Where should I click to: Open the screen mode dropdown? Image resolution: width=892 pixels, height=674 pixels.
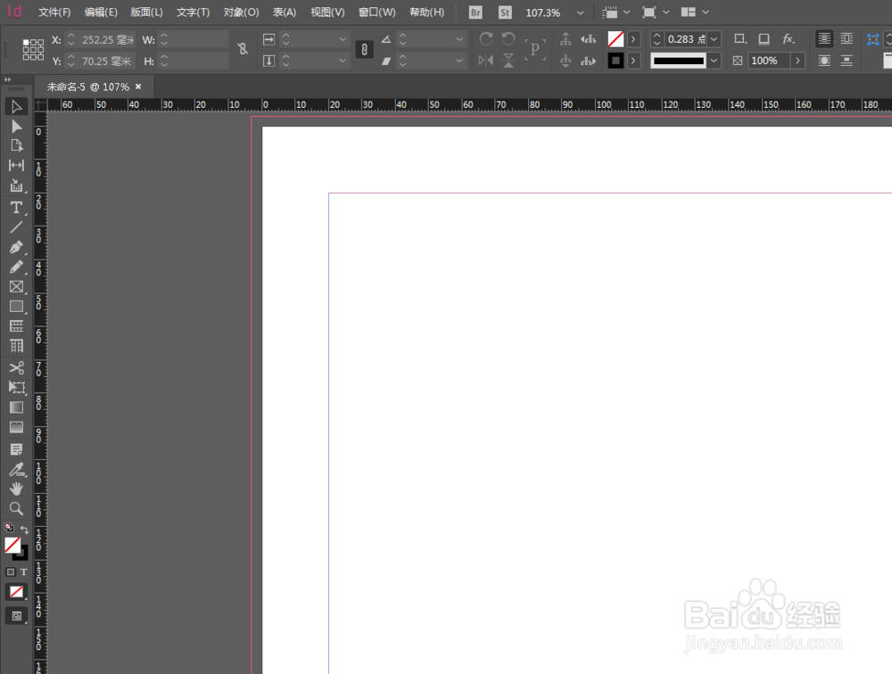click(666, 12)
